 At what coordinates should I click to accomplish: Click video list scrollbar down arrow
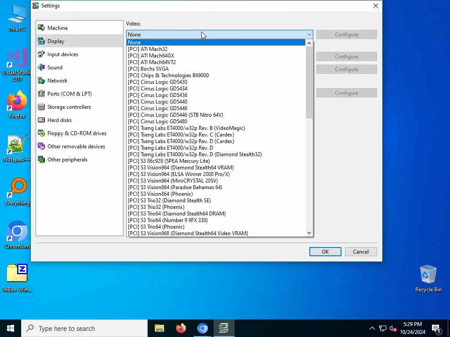tap(309, 233)
